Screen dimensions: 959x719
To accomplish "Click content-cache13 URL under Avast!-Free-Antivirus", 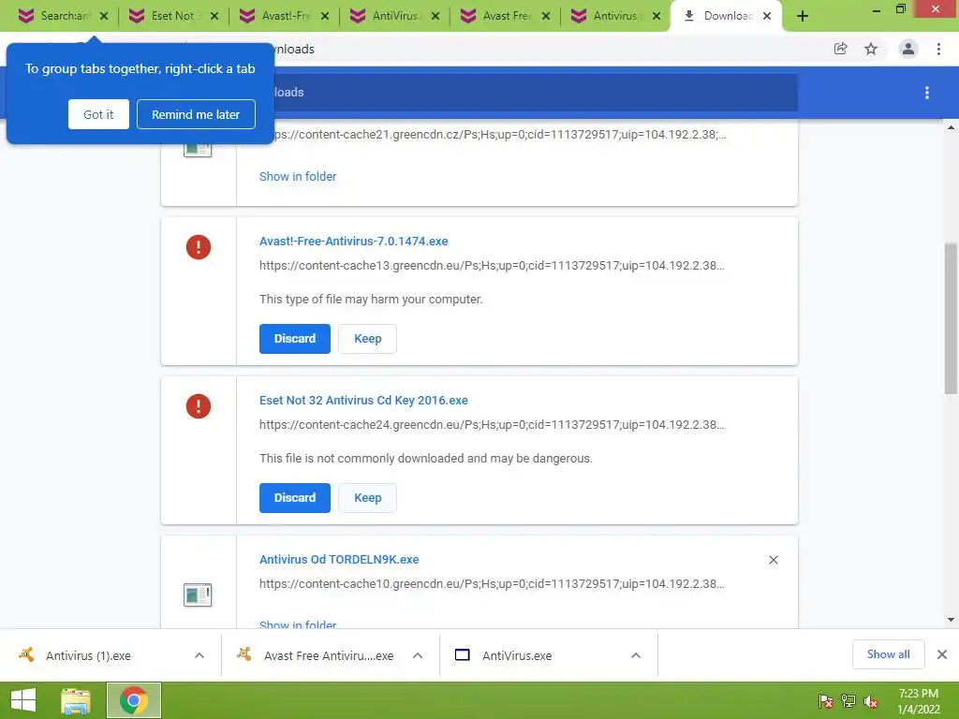I will (x=492, y=266).
